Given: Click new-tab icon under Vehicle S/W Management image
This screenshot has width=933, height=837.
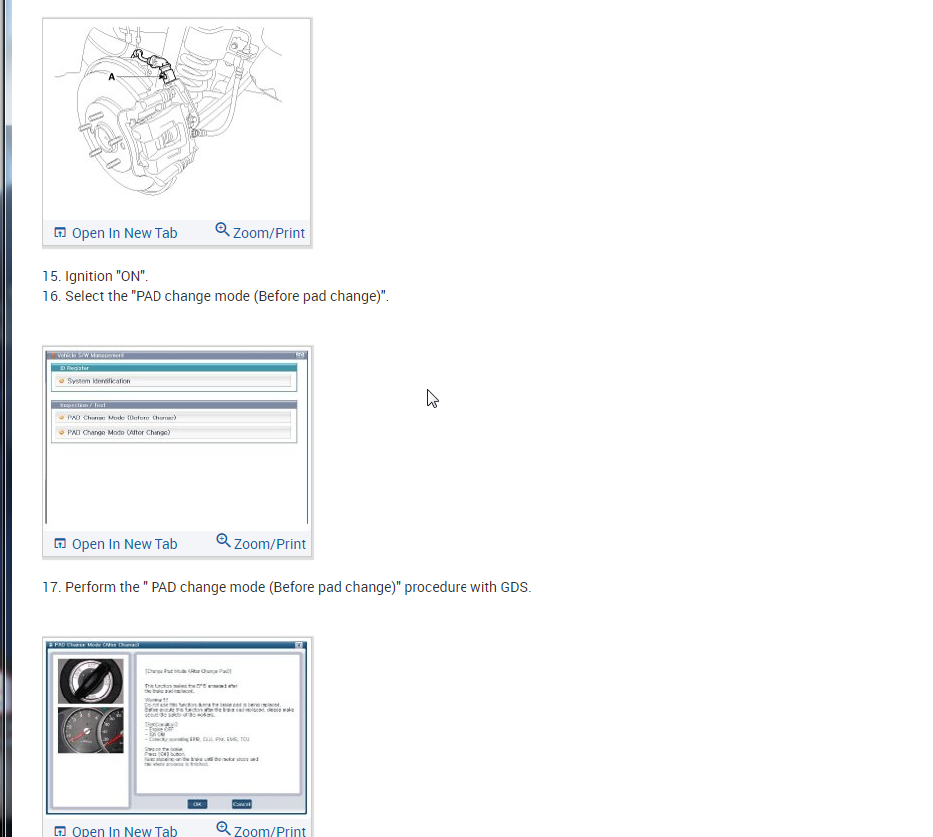Looking at the screenshot, I should 60,544.
